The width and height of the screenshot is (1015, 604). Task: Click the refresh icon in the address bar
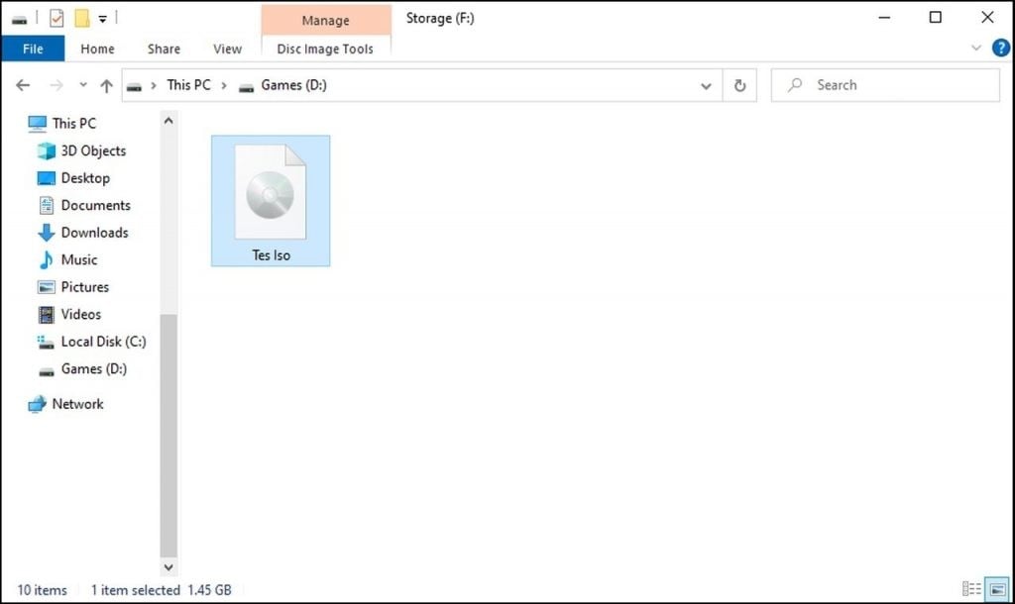(739, 85)
